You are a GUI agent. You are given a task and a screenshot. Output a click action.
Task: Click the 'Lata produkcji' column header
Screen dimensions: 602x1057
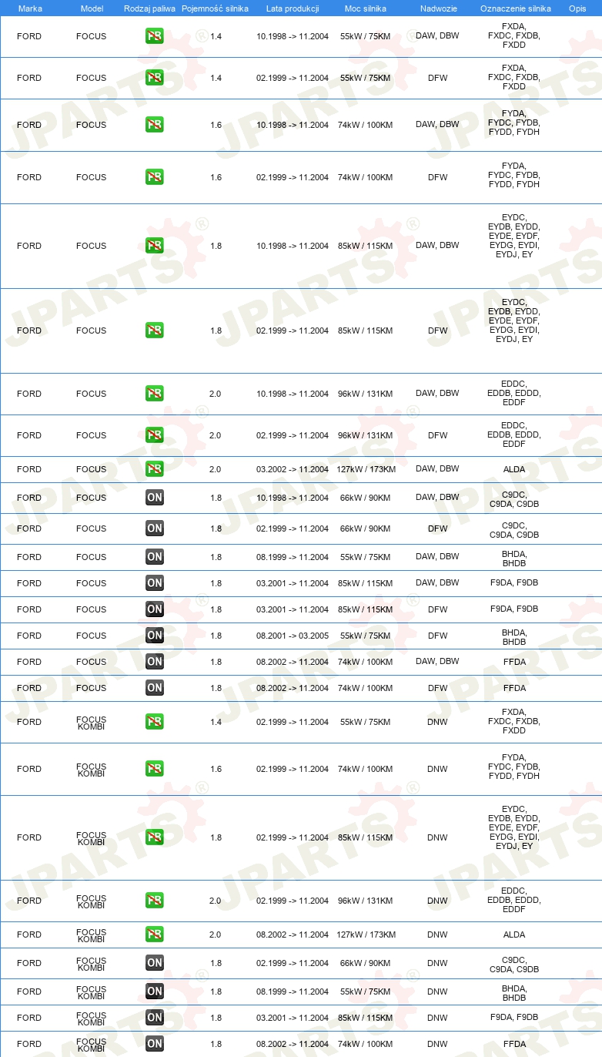pos(293,8)
